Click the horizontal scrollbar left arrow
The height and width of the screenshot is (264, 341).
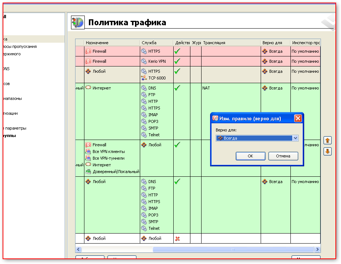tap(78, 250)
